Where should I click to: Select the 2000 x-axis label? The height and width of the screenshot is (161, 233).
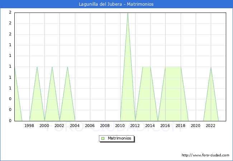click(44, 126)
